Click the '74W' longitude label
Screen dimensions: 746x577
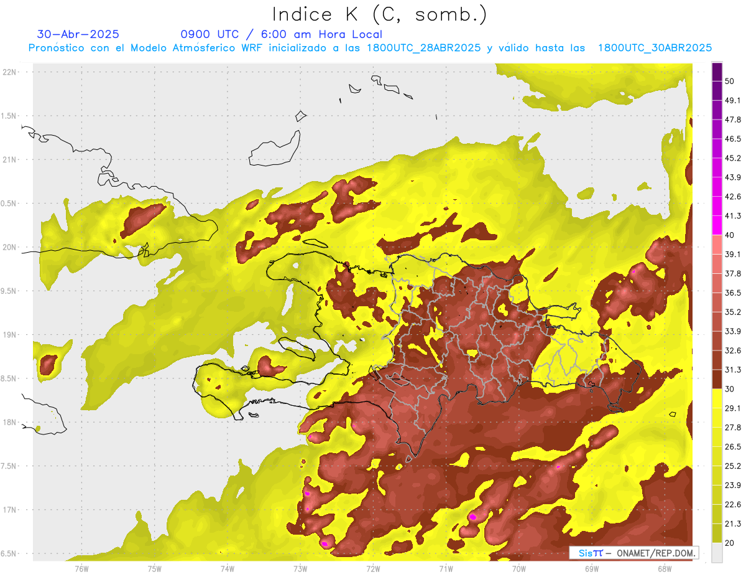(228, 568)
